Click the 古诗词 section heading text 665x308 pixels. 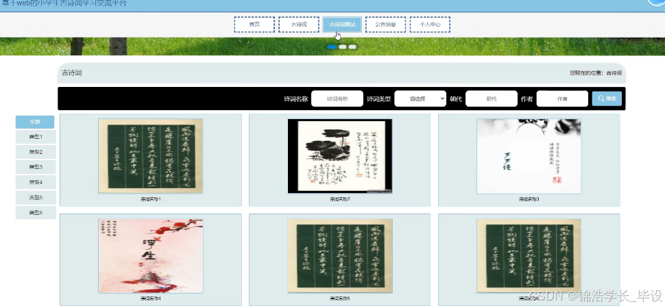[x=72, y=73]
